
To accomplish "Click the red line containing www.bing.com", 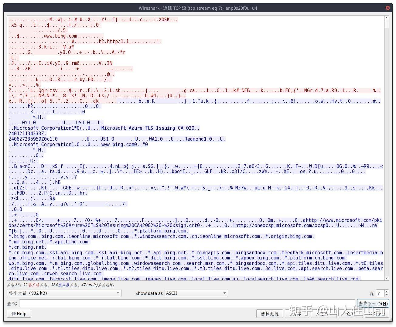I will tap(56, 36).
